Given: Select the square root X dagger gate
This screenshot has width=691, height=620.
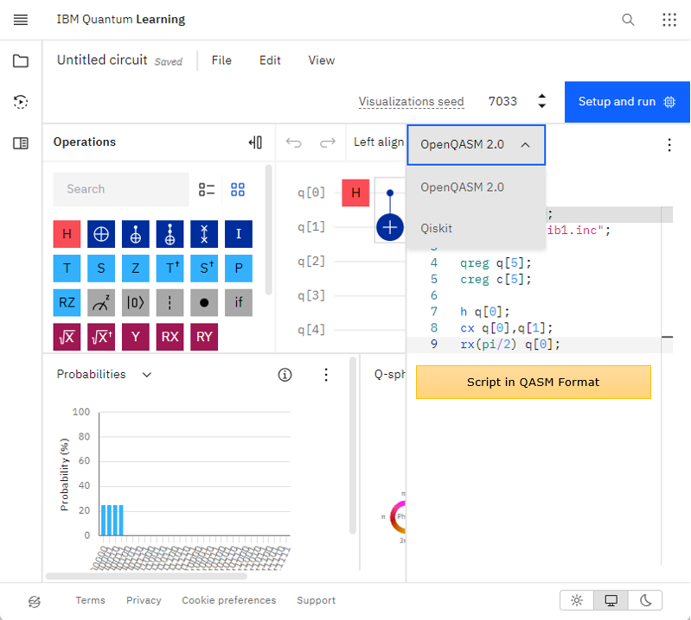Looking at the screenshot, I should 101,337.
